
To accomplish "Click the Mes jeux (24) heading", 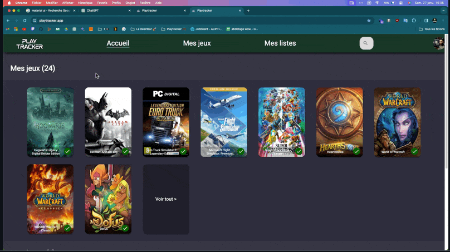I will point(33,68).
